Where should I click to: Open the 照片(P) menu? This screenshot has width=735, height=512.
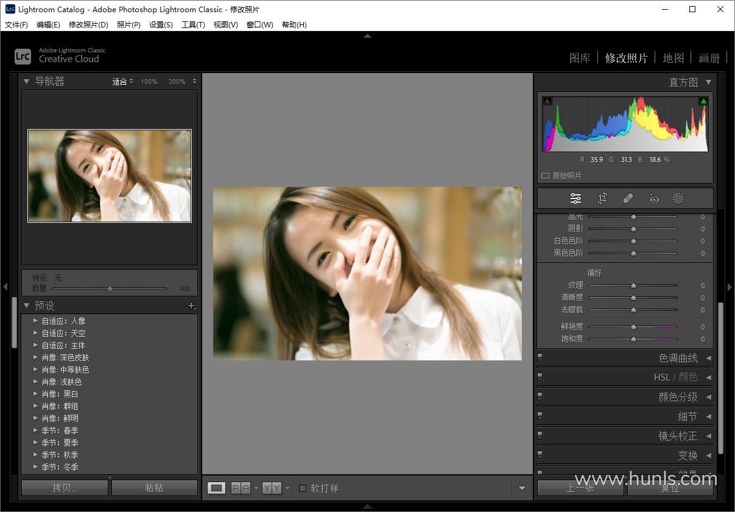click(x=128, y=24)
